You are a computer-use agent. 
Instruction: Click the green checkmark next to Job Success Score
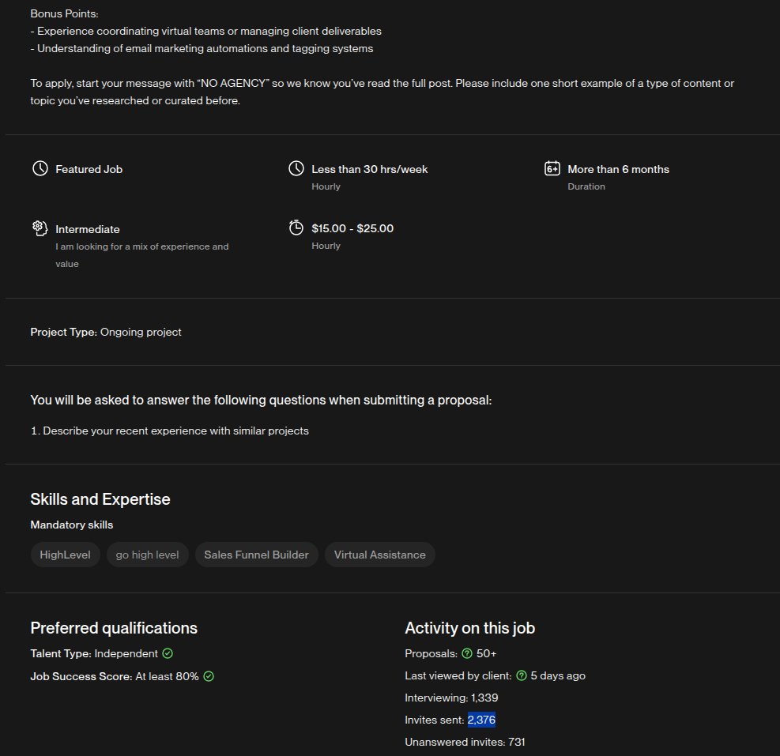(x=209, y=676)
